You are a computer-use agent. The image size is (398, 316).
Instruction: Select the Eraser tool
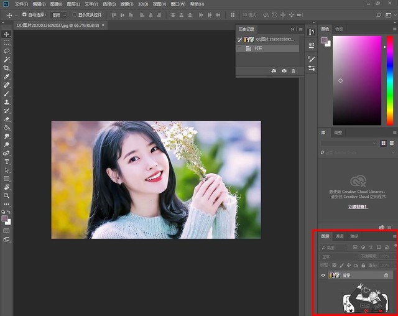click(x=7, y=119)
